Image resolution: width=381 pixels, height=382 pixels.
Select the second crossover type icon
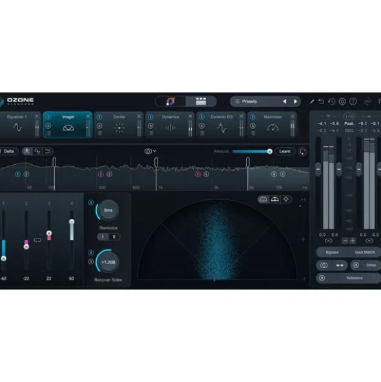pyautogui.click(x=37, y=151)
